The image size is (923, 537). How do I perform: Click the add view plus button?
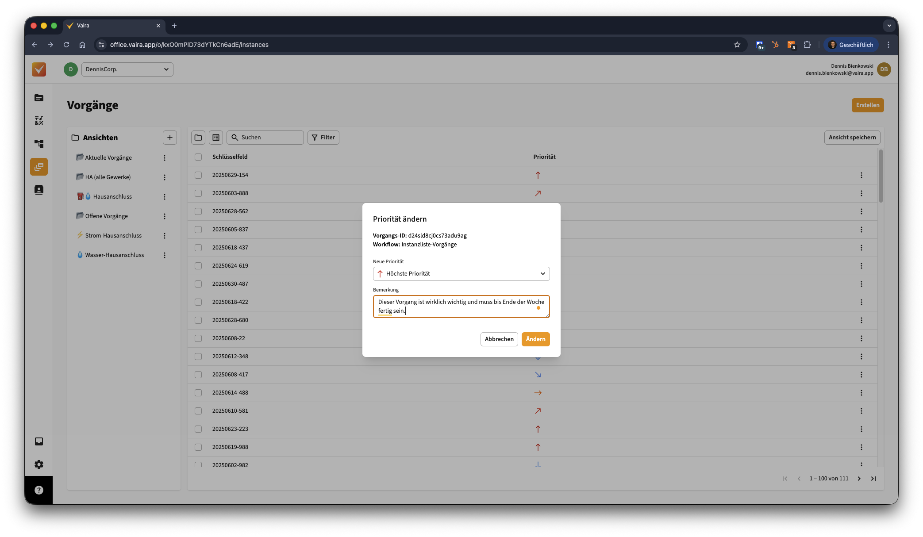coord(170,138)
